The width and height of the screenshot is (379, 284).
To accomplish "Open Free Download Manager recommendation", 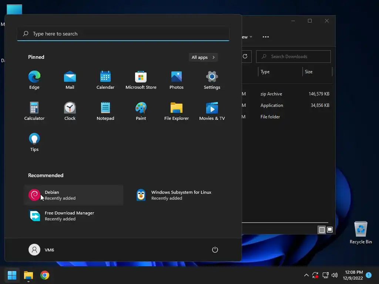I will pos(74,216).
